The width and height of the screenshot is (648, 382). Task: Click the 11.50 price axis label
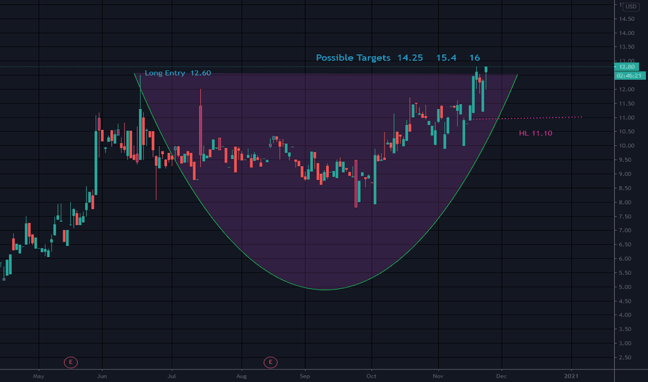(x=626, y=103)
